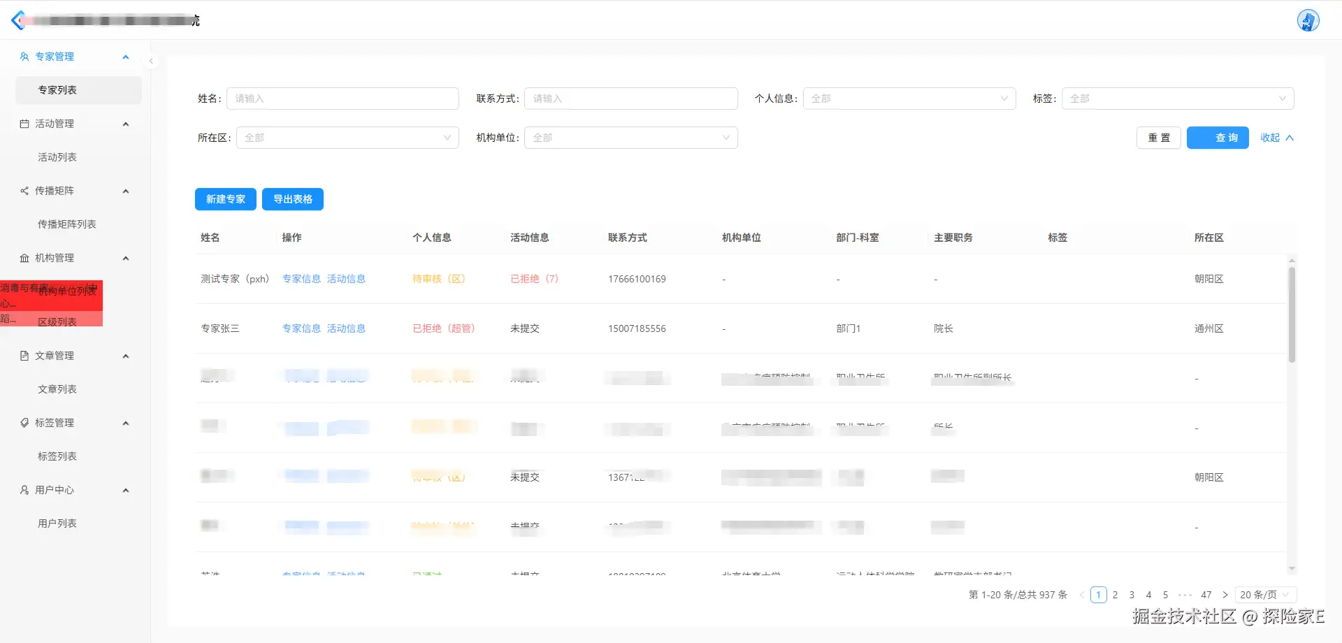
Task: Click the phone number 17666100169
Action: click(637, 279)
